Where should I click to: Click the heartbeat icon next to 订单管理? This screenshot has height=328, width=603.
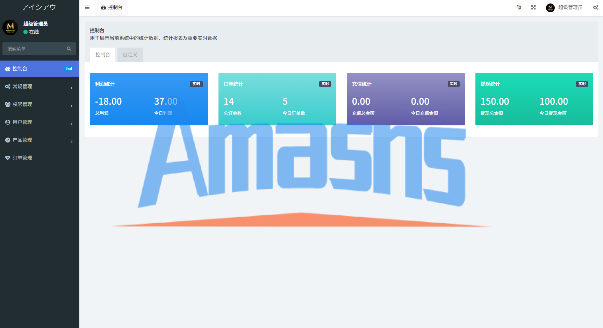tap(8, 158)
